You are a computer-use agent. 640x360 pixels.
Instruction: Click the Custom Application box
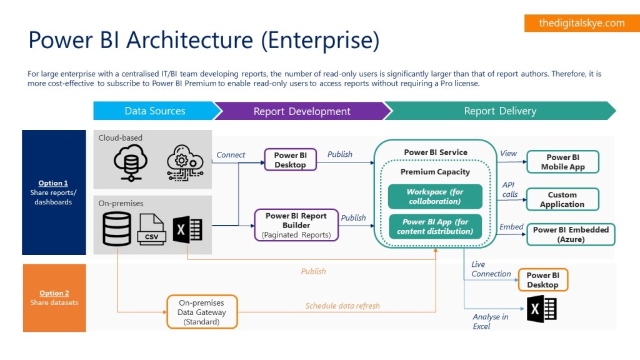point(562,199)
